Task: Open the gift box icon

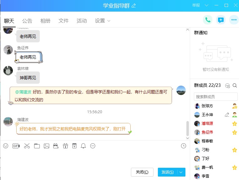Action: [x=65, y=146]
